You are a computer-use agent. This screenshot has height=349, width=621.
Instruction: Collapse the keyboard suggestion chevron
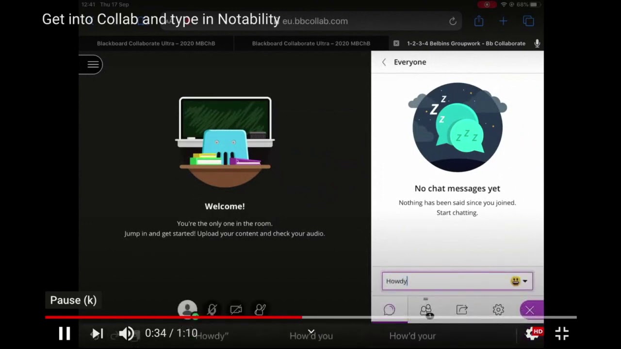click(x=311, y=332)
